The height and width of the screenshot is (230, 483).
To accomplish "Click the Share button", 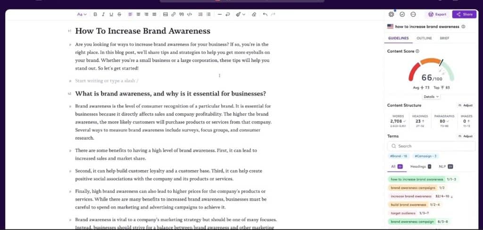I will click(x=464, y=14).
